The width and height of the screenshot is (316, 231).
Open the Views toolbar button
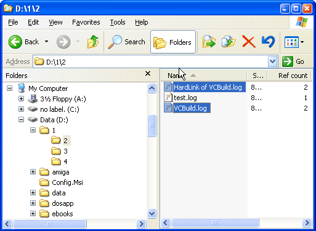(294, 42)
